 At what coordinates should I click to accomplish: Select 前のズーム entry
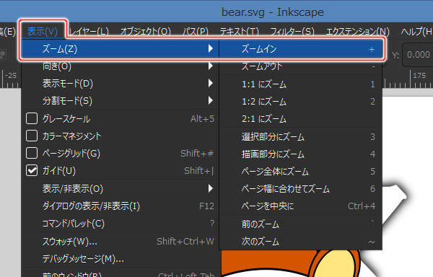pos(301,224)
